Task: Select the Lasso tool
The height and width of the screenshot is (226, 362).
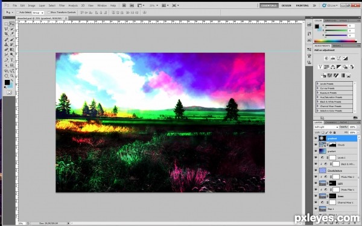Action: tap(6, 29)
